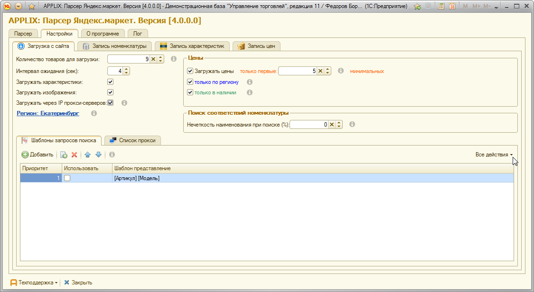This screenshot has height=292, width=534.
Task: Click the Регион: Екатеринбург link
Action: point(48,113)
